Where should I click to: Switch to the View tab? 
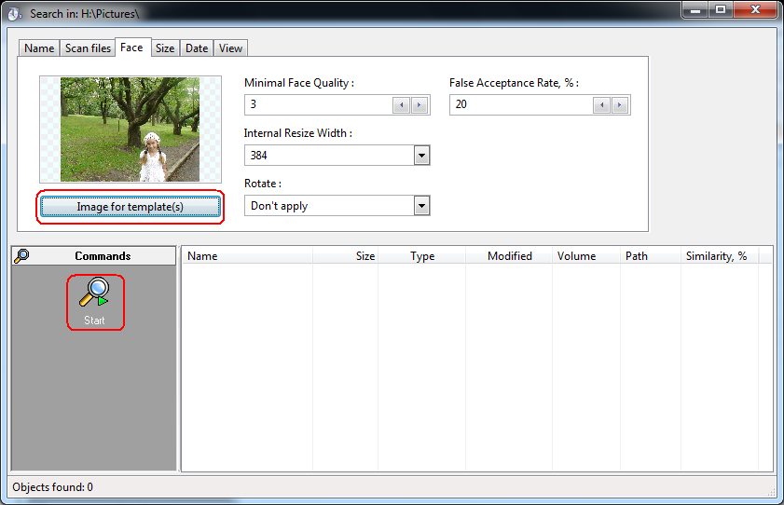click(230, 48)
